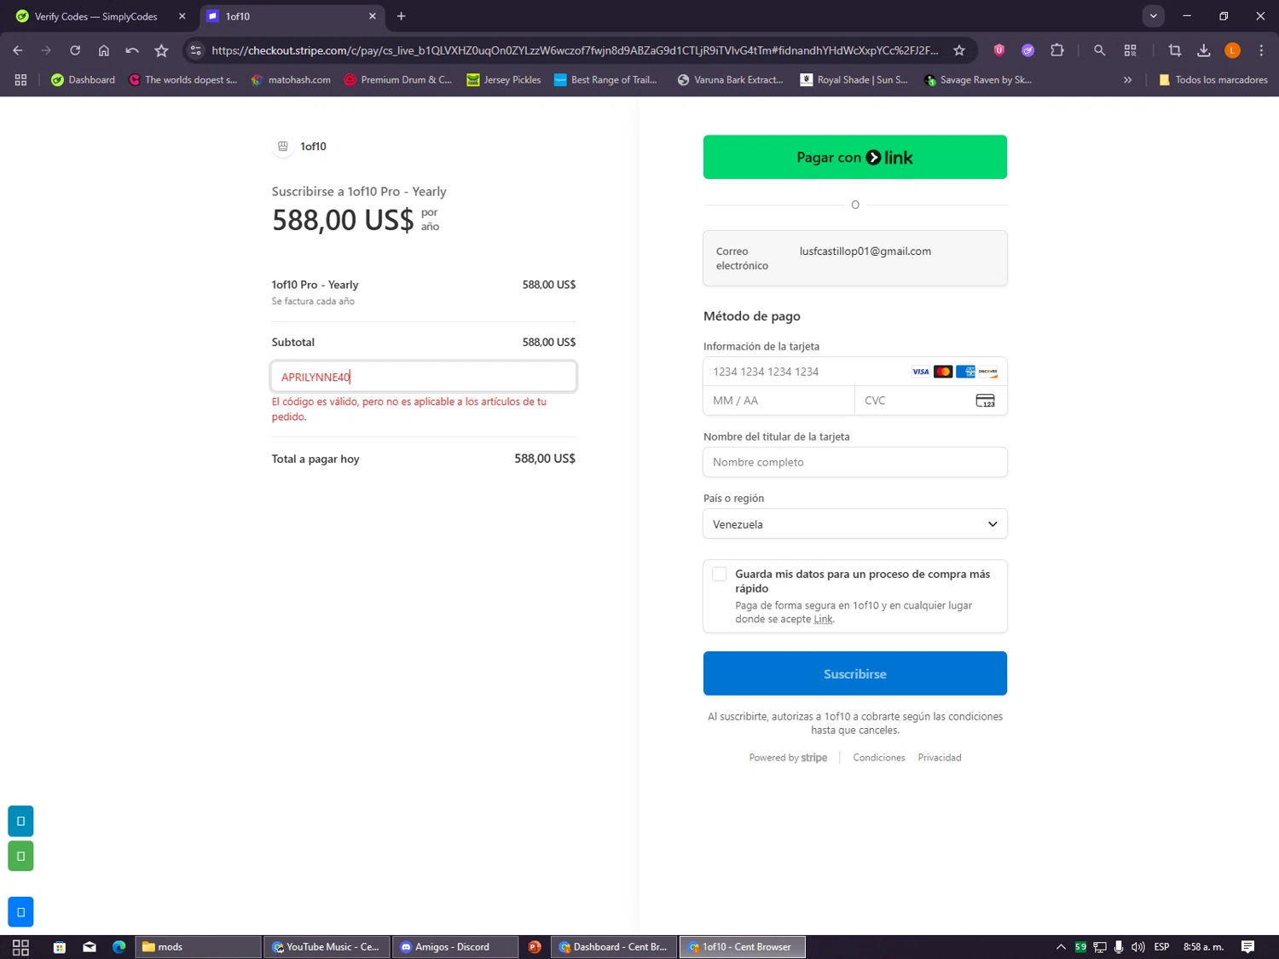The width and height of the screenshot is (1279, 959).
Task: Click the Suscribirse button
Action: click(x=855, y=673)
